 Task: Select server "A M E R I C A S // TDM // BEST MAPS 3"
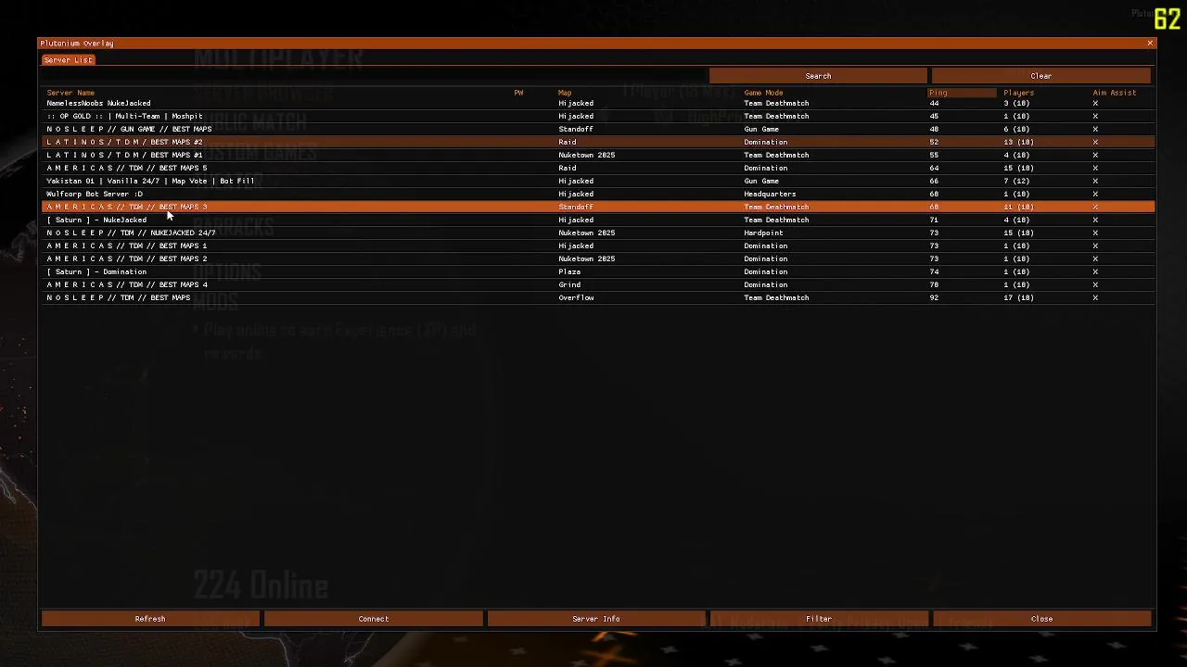coord(598,207)
